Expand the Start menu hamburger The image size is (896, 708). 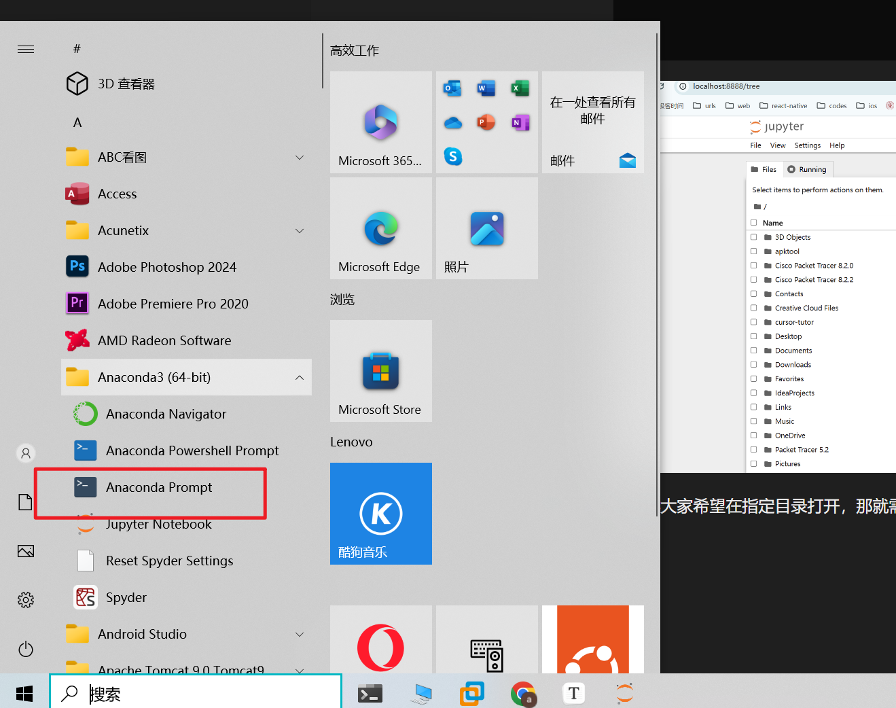click(x=26, y=49)
